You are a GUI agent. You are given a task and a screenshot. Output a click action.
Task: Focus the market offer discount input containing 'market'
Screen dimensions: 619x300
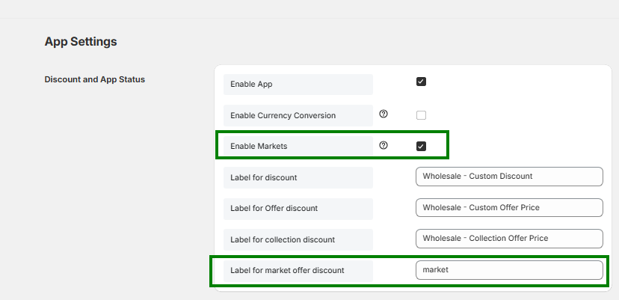509,270
